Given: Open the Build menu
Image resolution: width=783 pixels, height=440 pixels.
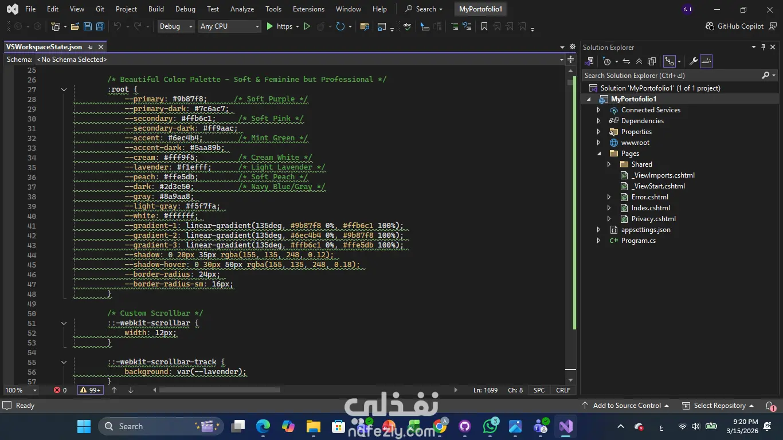Looking at the screenshot, I should (x=156, y=9).
